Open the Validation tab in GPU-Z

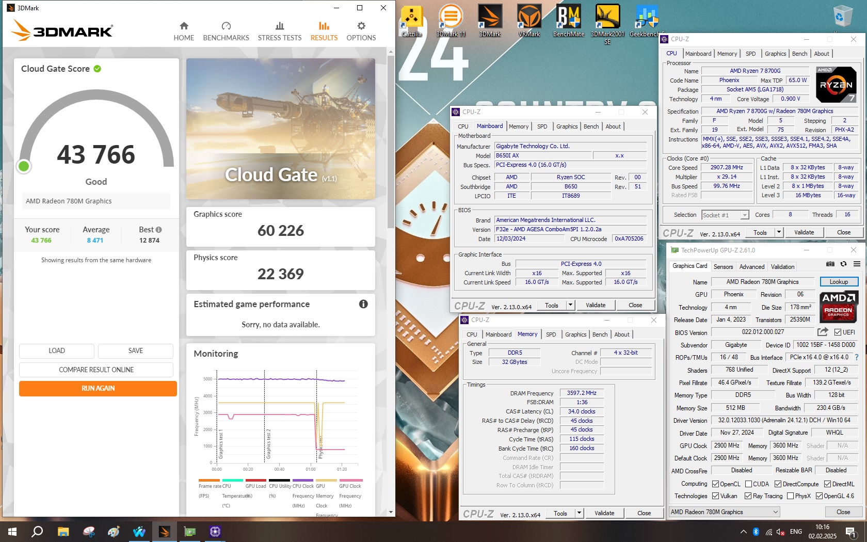pos(782,267)
